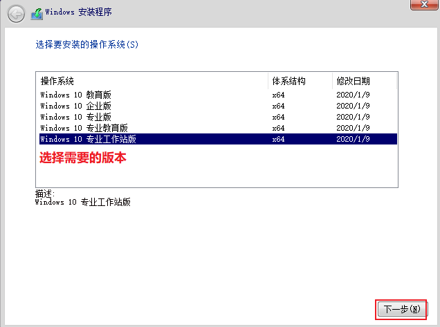This screenshot has height=327, width=440.
Task: Click the 下一步(N) button
Action: (401, 309)
